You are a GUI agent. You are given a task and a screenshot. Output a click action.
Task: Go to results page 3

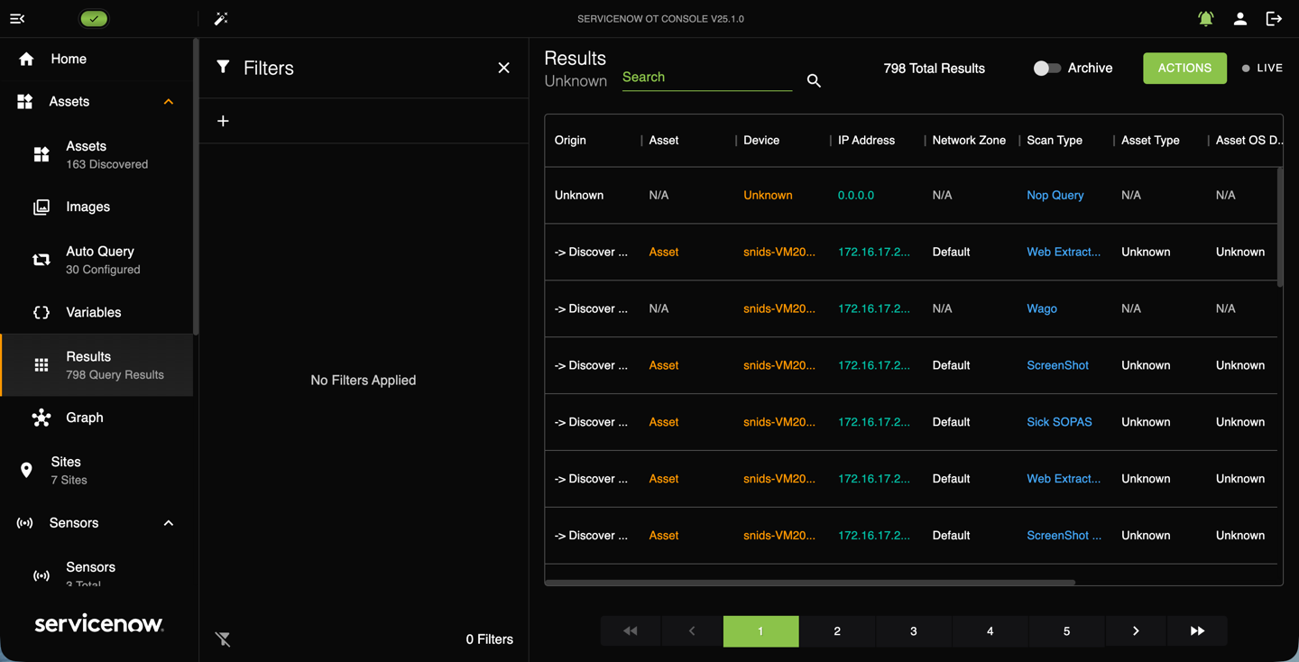click(x=914, y=631)
